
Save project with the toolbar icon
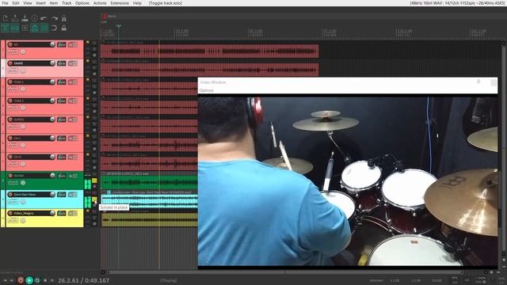[x=25, y=18]
